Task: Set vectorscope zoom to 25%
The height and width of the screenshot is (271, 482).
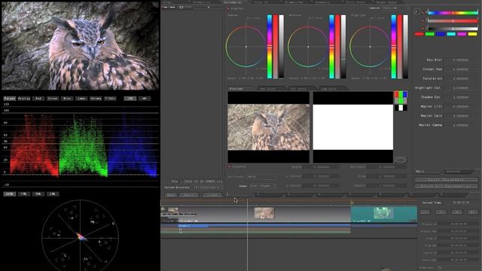Action: coord(53,194)
